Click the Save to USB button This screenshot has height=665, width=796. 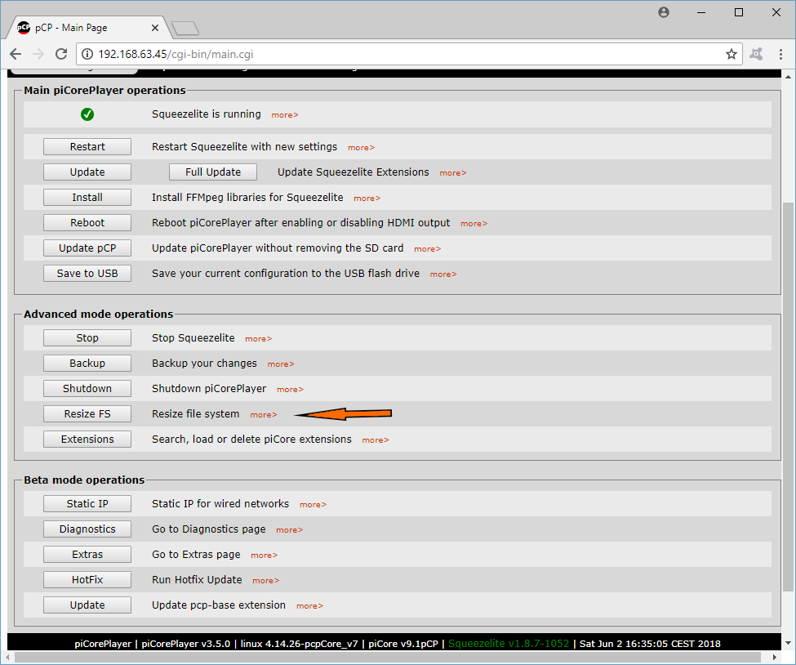click(87, 274)
